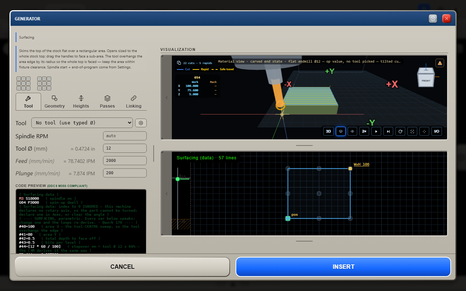Change the 2x playback speed button

tap(364, 131)
